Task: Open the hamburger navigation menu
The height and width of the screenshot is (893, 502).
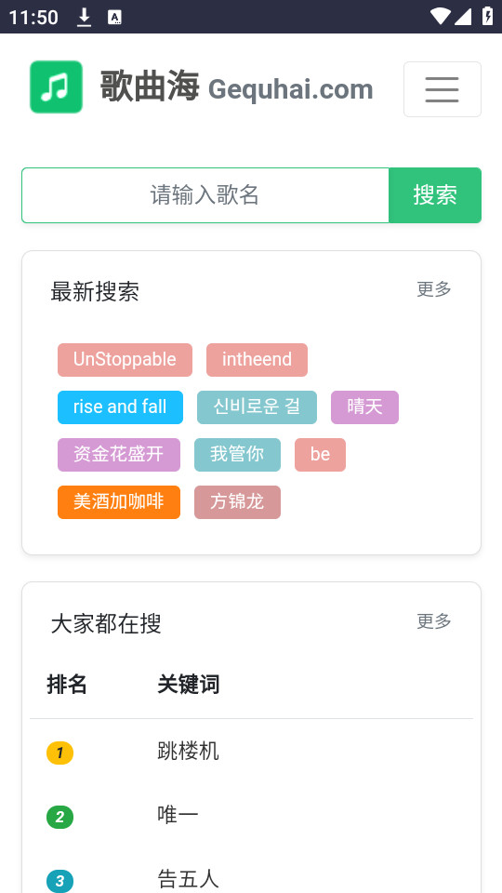Action: (x=443, y=89)
